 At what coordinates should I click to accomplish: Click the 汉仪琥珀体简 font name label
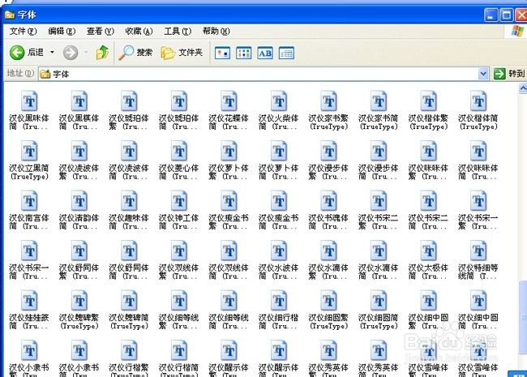pos(179,122)
